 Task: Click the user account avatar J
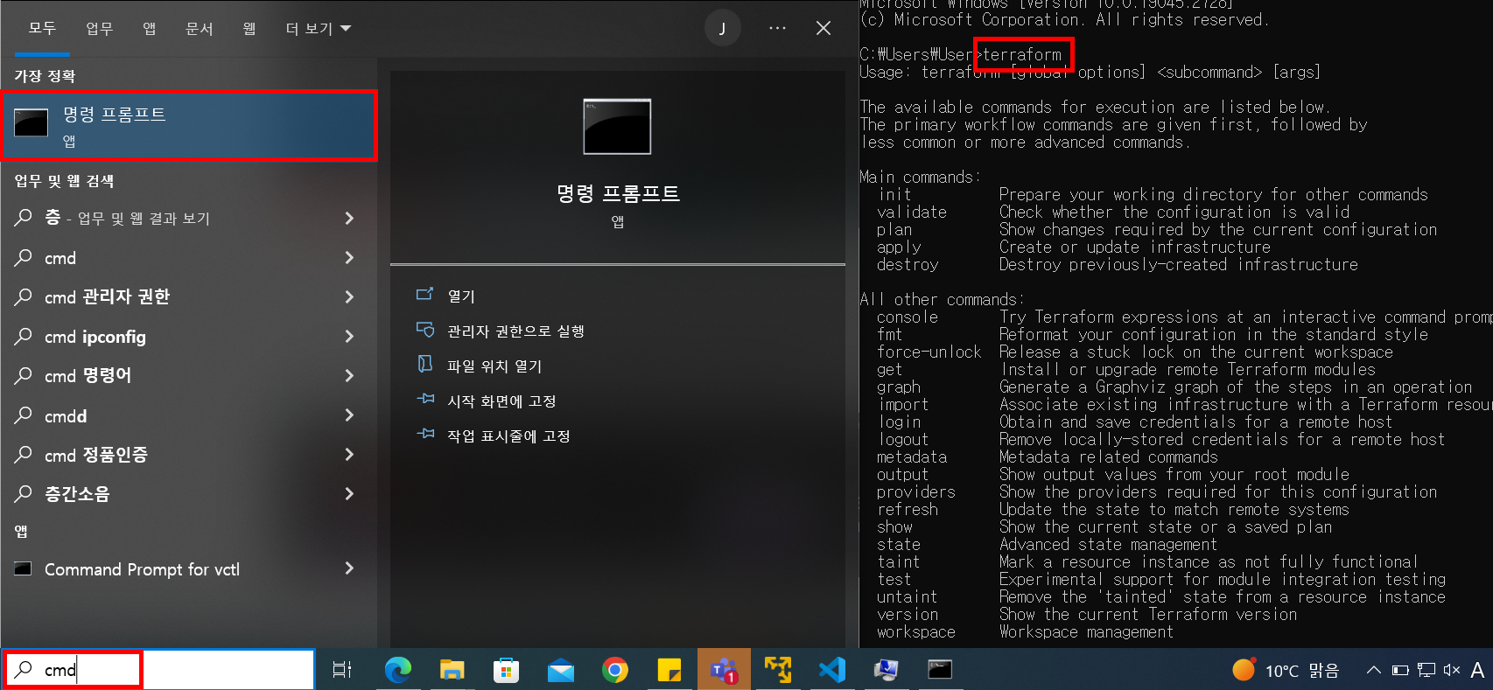click(722, 29)
